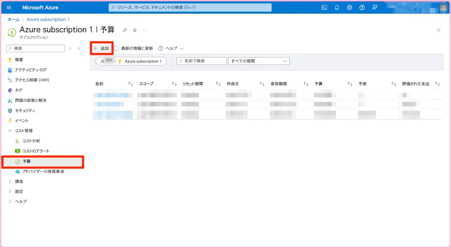Mark page as favorite with star icon
The width and height of the screenshot is (451, 248).
135,30
